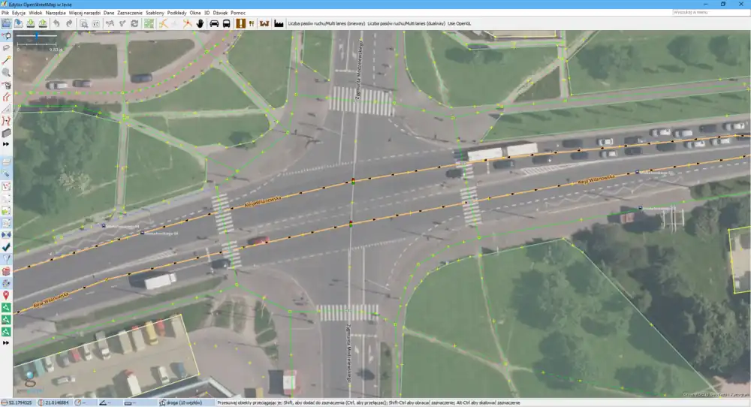Select the bus preset icon
The height and width of the screenshot is (407, 751).
click(226, 23)
